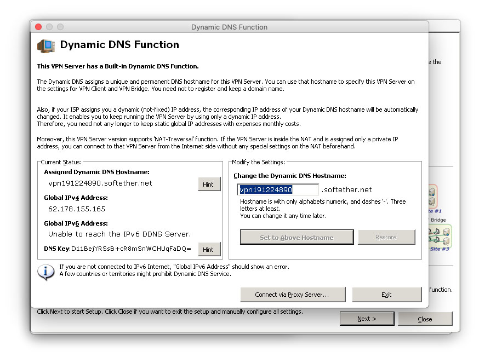
Task: Click the Unable to reach IPv6 DDNS message
Action: click(x=119, y=234)
